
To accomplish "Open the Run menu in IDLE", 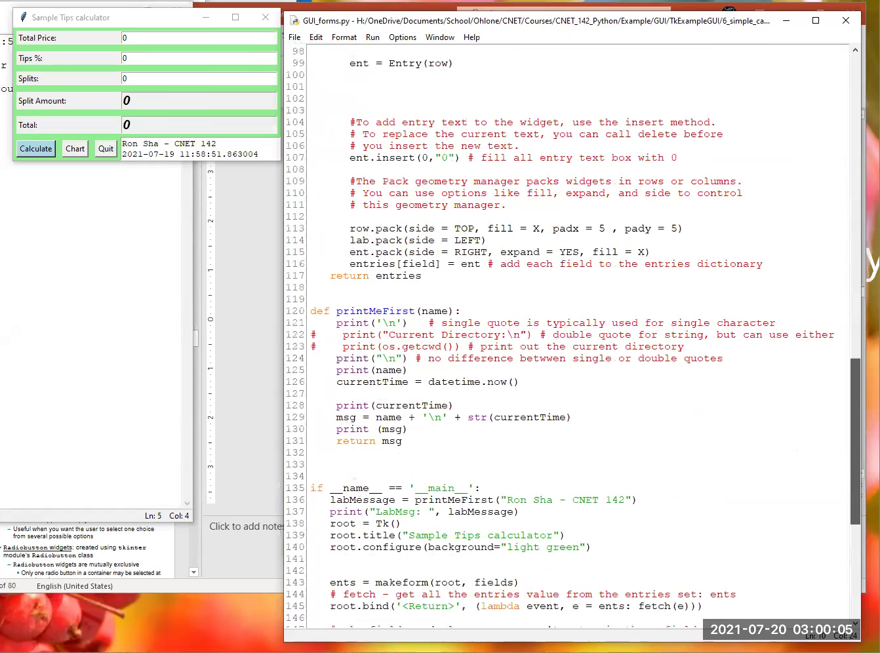I will point(372,37).
